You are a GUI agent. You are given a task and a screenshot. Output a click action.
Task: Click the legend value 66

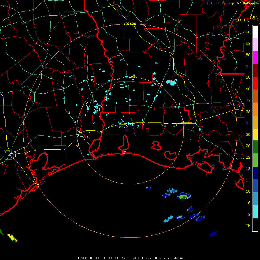(248, 32)
